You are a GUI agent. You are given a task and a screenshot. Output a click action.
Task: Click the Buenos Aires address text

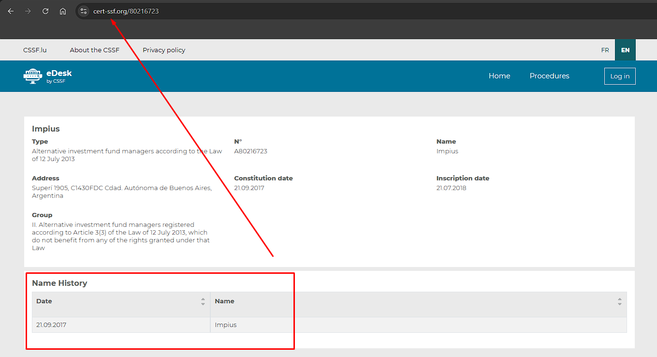[x=122, y=192]
